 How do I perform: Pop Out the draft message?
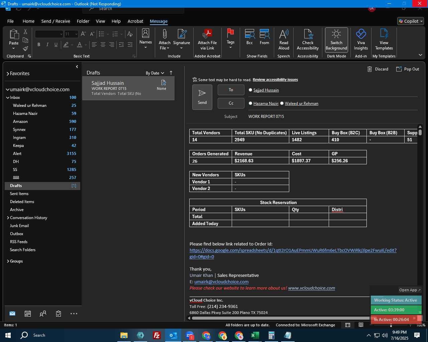click(x=407, y=69)
